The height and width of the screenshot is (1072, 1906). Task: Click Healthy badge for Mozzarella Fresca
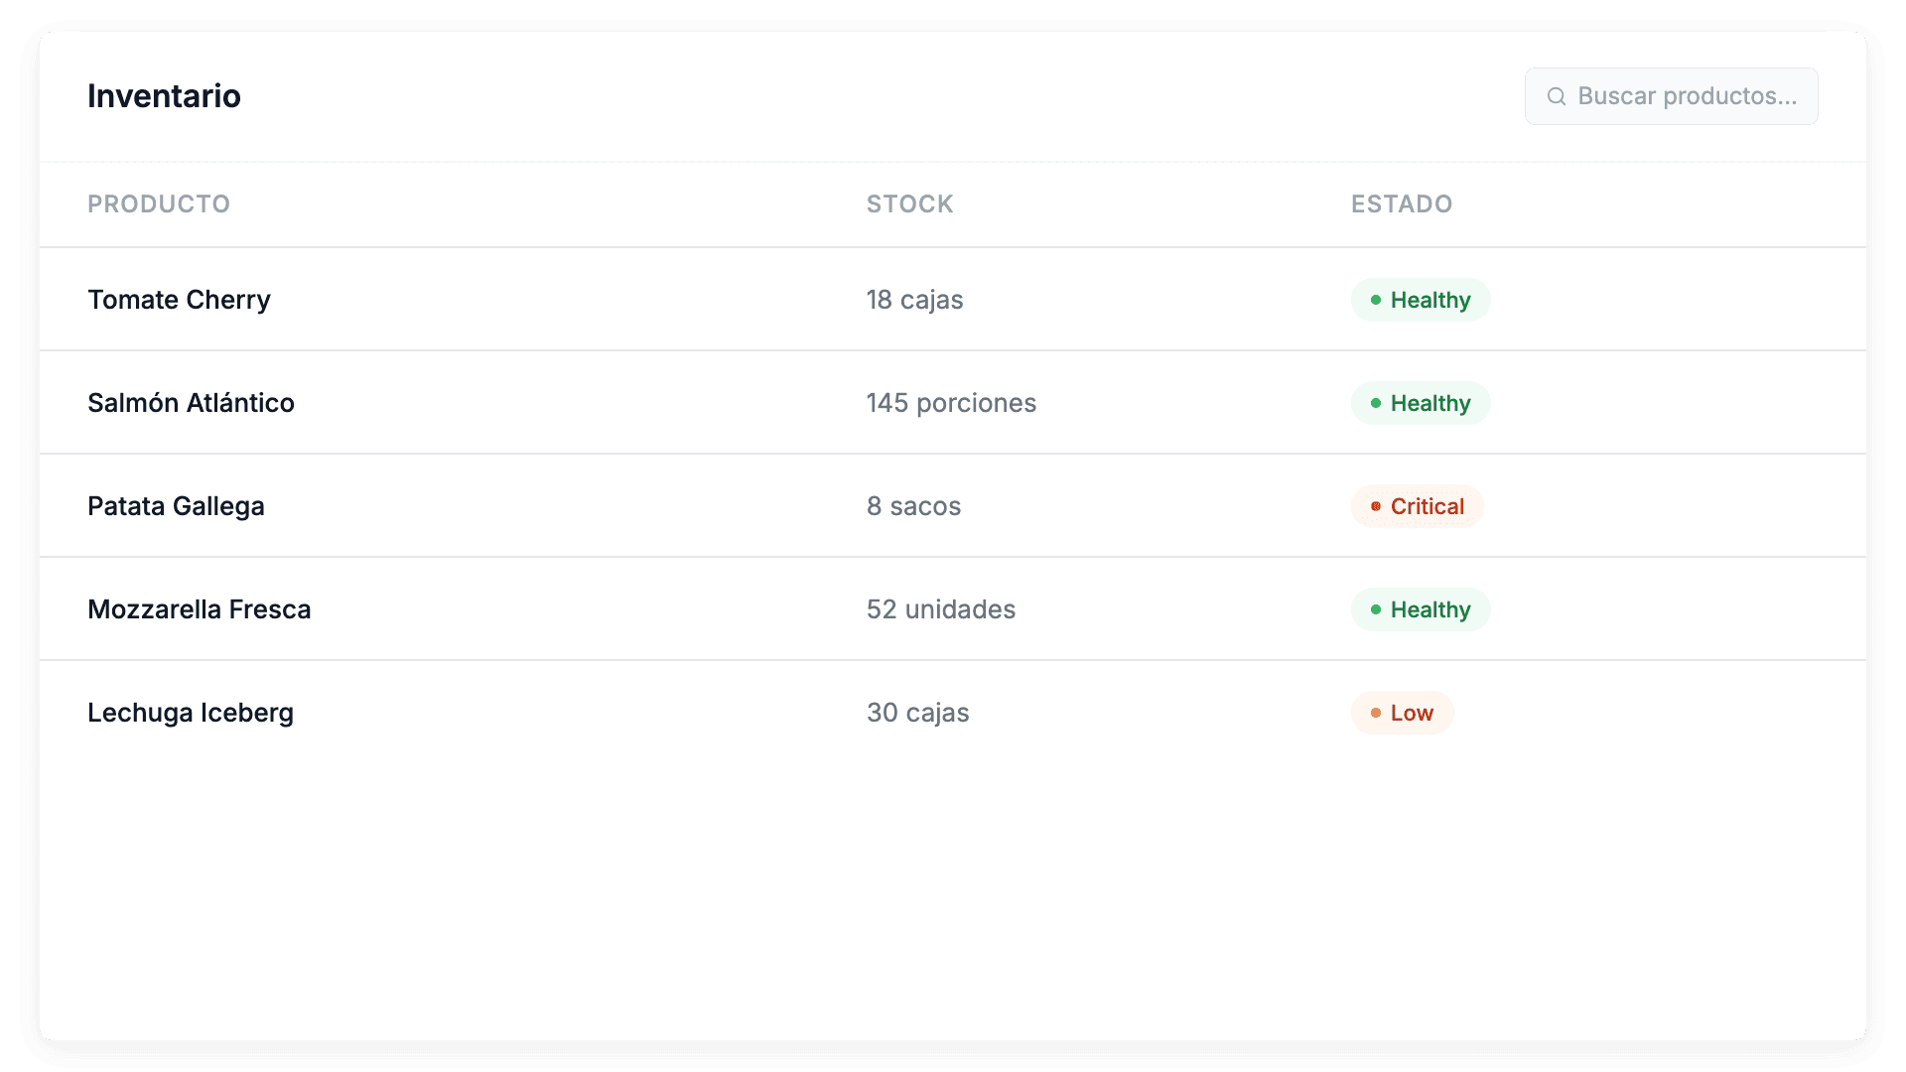click(x=1420, y=609)
